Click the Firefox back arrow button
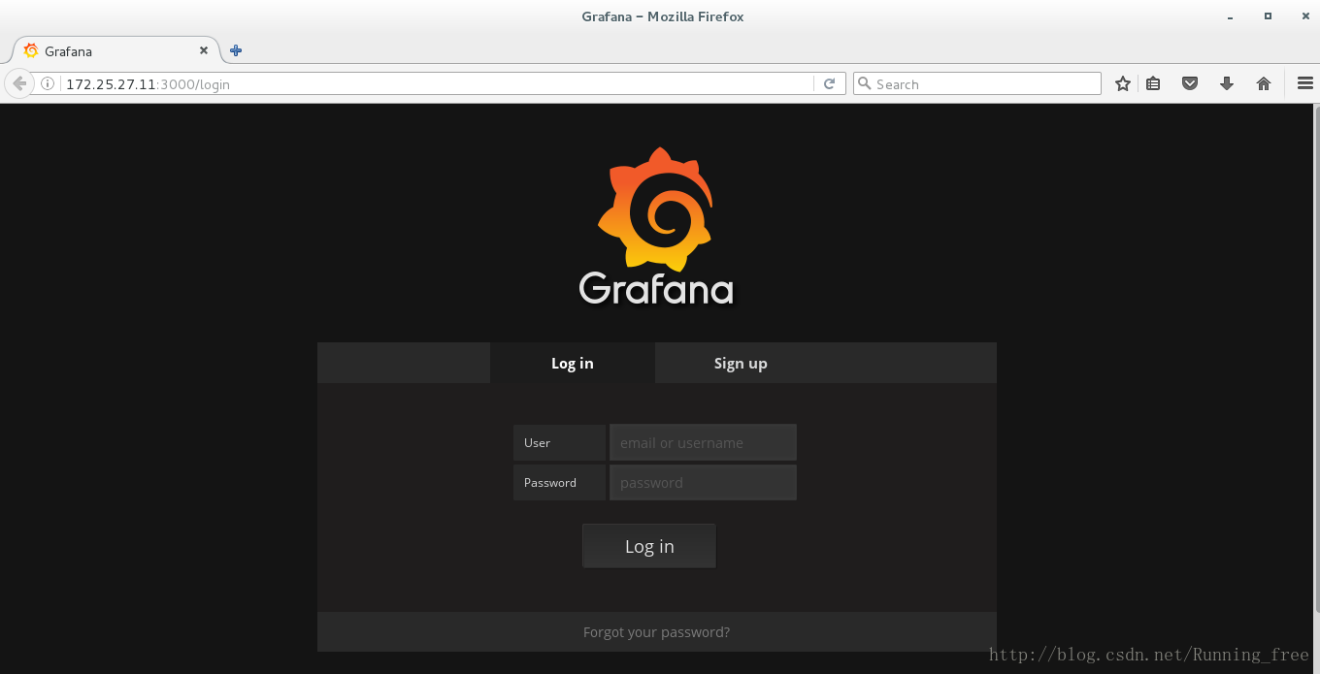Screen dimensions: 1320x674 coord(18,84)
